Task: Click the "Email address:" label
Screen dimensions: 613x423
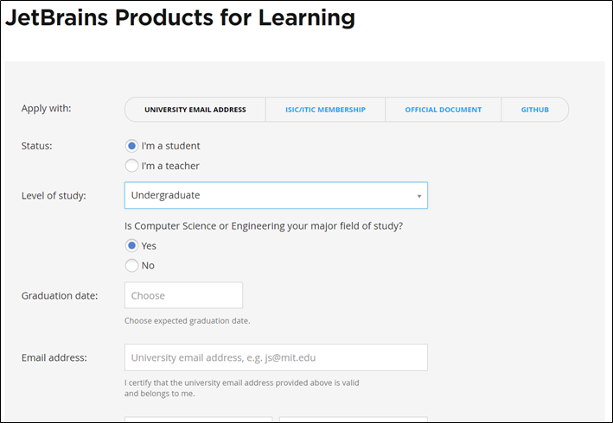Action: coord(54,357)
